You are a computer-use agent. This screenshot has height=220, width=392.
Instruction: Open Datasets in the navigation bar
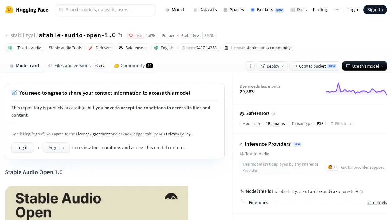coord(205,10)
